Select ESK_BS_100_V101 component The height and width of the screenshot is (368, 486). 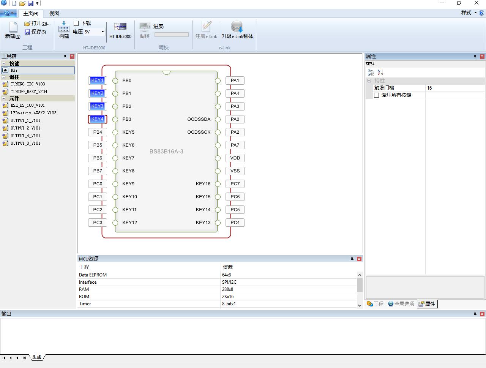click(x=28, y=105)
